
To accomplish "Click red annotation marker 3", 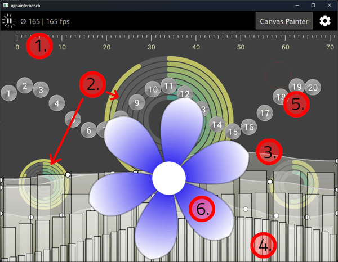I will click(x=269, y=152).
